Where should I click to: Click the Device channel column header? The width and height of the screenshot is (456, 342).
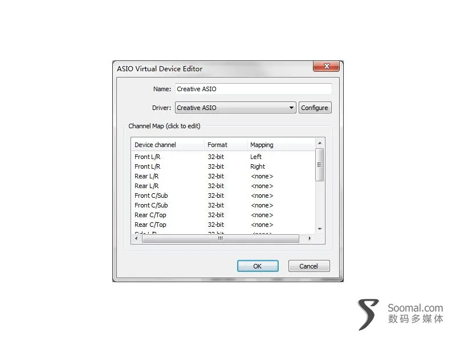(168, 145)
